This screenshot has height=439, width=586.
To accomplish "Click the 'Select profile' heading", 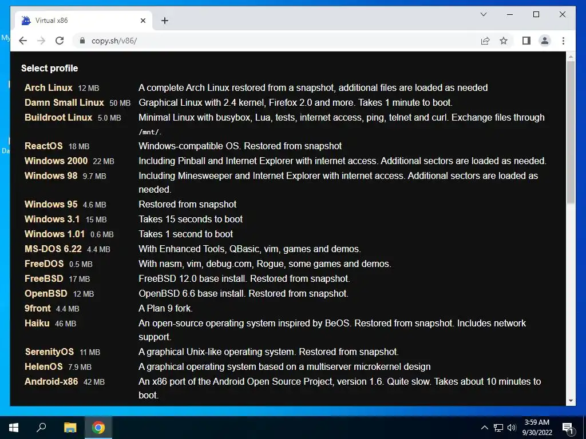I will [x=49, y=69].
